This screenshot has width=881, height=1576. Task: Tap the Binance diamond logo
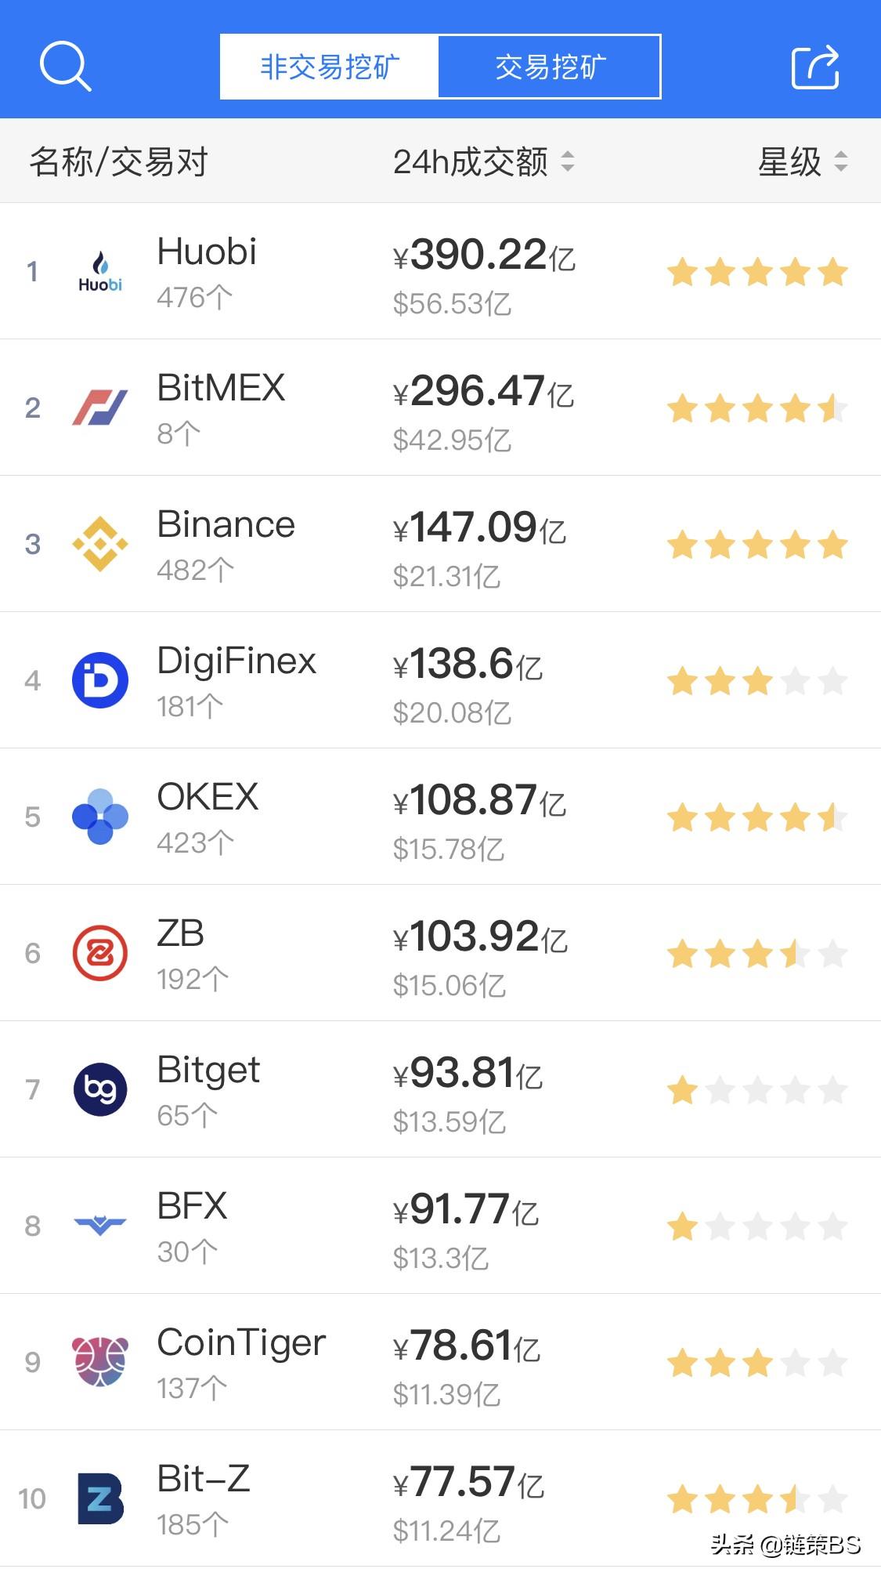point(100,544)
